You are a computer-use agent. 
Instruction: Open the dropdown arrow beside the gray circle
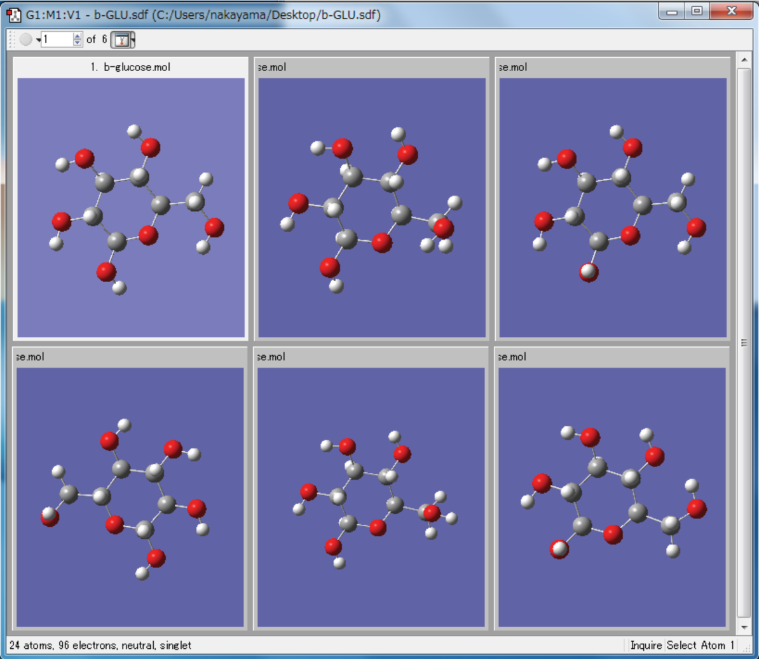click(38, 40)
